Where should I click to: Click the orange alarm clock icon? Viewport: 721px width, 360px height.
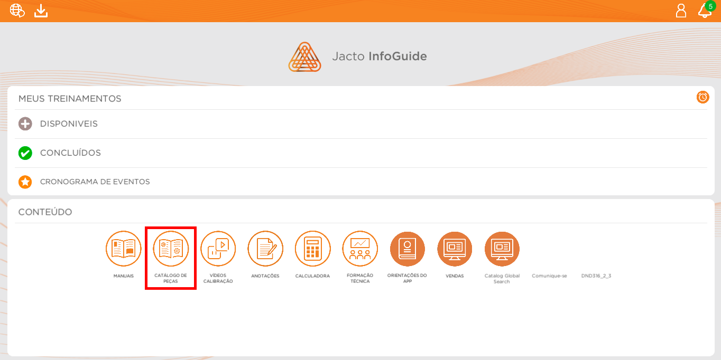tap(702, 97)
